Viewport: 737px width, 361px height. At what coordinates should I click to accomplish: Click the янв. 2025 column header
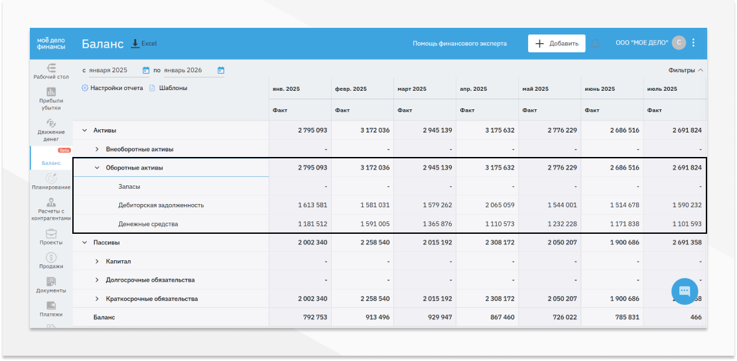click(x=287, y=89)
